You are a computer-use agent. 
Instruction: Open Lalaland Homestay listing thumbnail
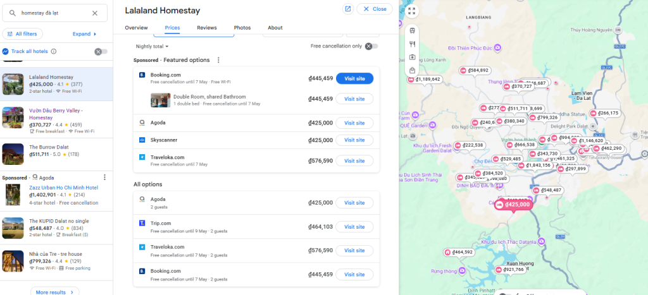(13, 84)
